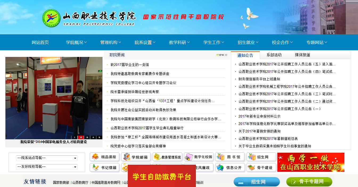
Task: Open 信息公开 icon button
Action: click(x=230, y=168)
